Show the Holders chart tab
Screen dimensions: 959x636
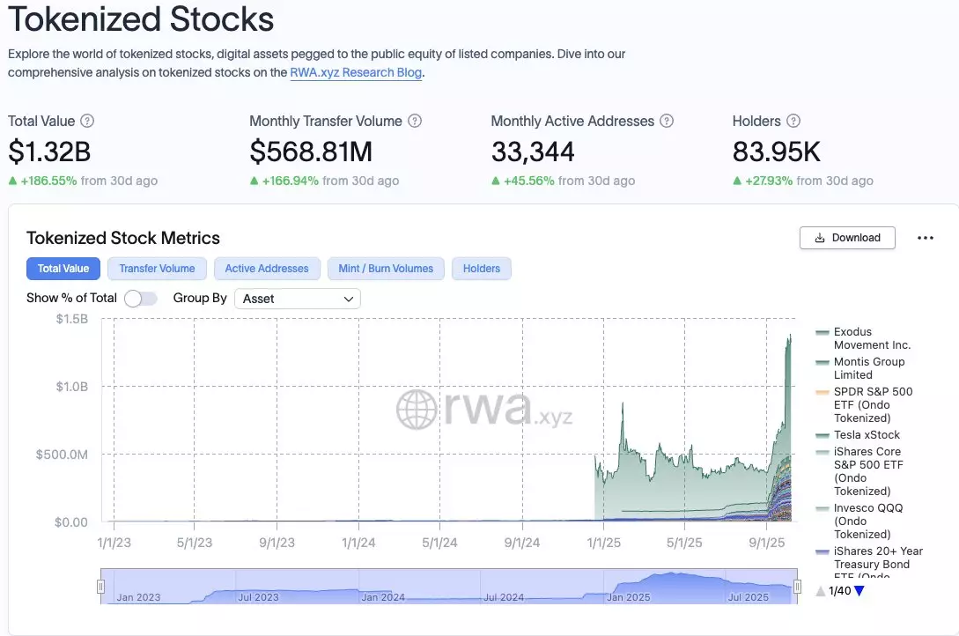[x=481, y=269]
